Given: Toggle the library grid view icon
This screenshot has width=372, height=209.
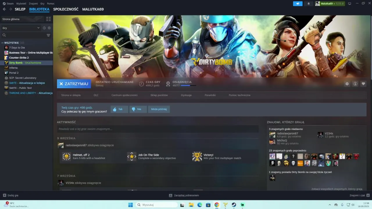Looking at the screenshot, I should [x=48, y=19].
